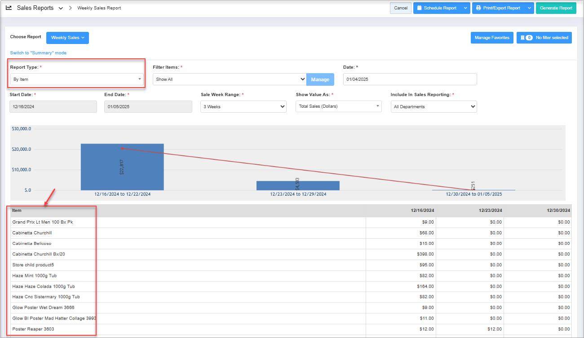Open the Weekly Sales report chooser
This screenshot has width=584, height=338.
pyautogui.click(x=67, y=38)
